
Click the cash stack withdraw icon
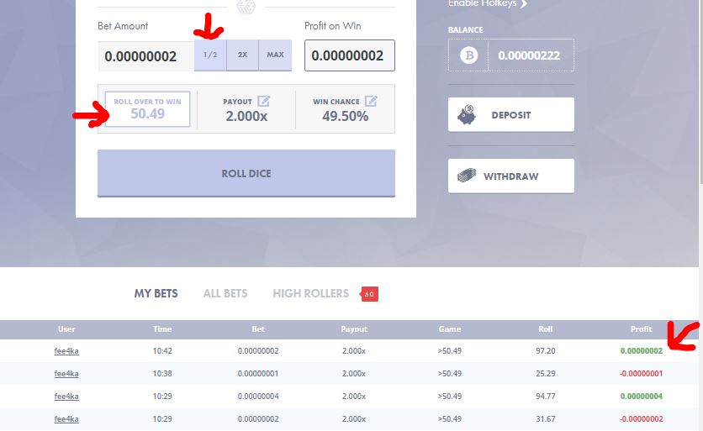(x=468, y=176)
